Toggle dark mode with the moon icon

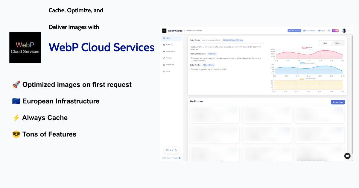[x=329, y=31]
